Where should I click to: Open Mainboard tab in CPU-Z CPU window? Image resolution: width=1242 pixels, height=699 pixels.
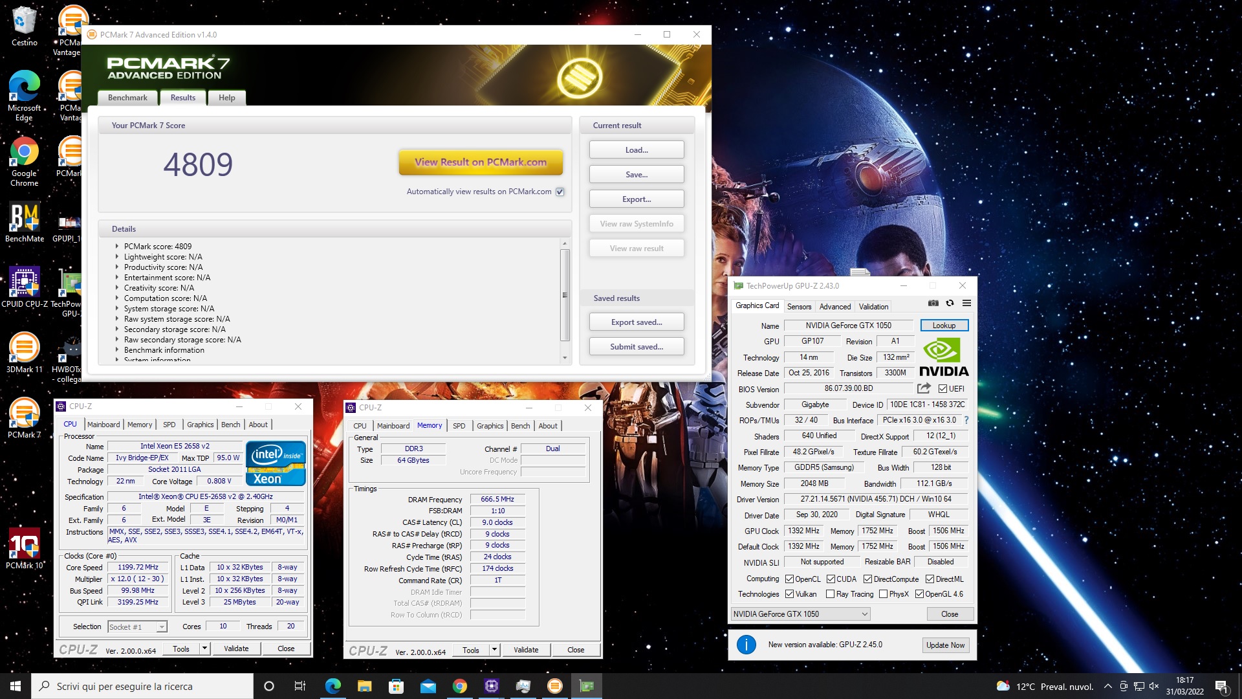tap(103, 425)
